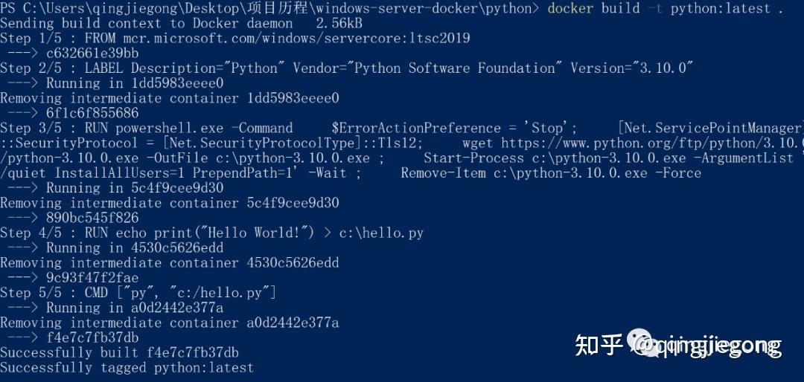Click the "Successfully tagged python:latest" message
Screen dimensions: 804x382
pos(127,367)
